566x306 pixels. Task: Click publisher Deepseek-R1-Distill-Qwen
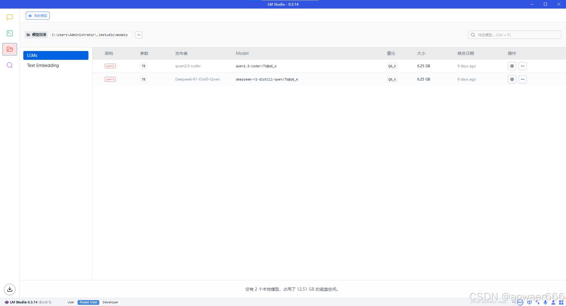coord(198,79)
